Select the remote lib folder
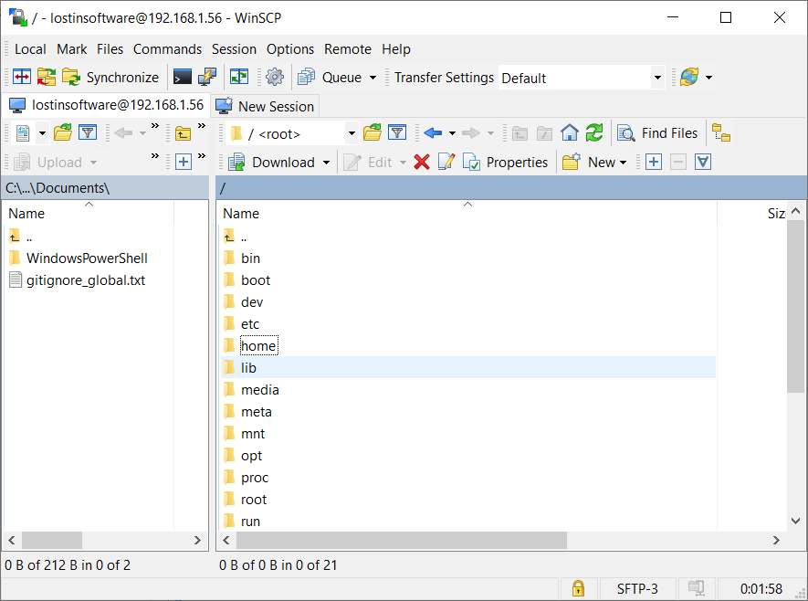Image resolution: width=808 pixels, height=601 pixels. [x=468, y=367]
